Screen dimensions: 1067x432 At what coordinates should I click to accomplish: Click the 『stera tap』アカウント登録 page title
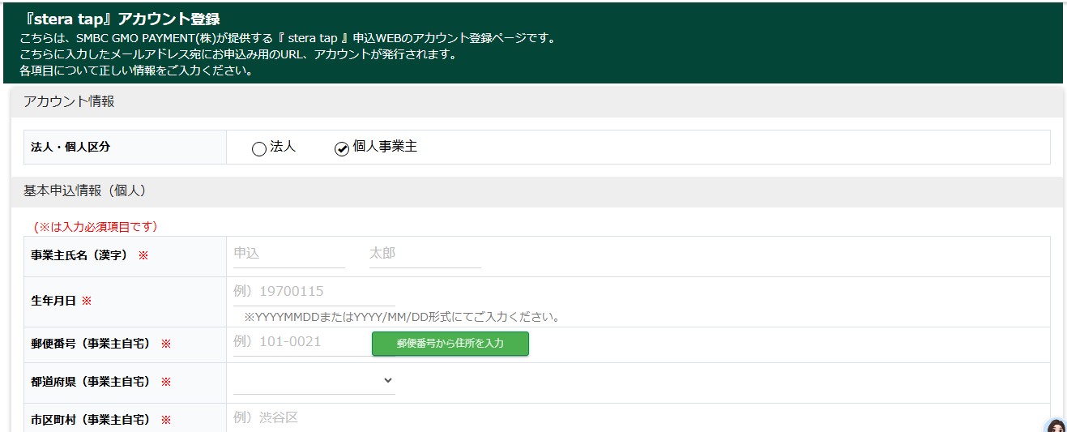coord(120,19)
